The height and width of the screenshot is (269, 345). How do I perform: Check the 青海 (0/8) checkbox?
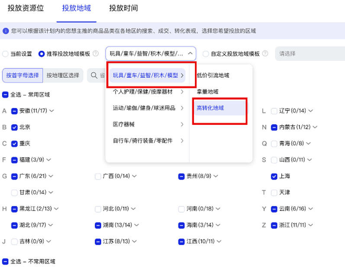(274, 144)
